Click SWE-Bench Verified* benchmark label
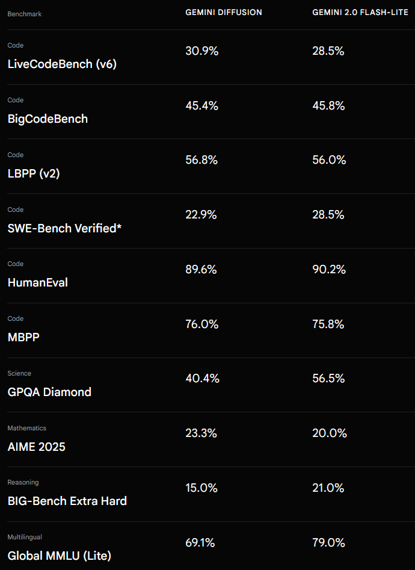 coord(64,228)
